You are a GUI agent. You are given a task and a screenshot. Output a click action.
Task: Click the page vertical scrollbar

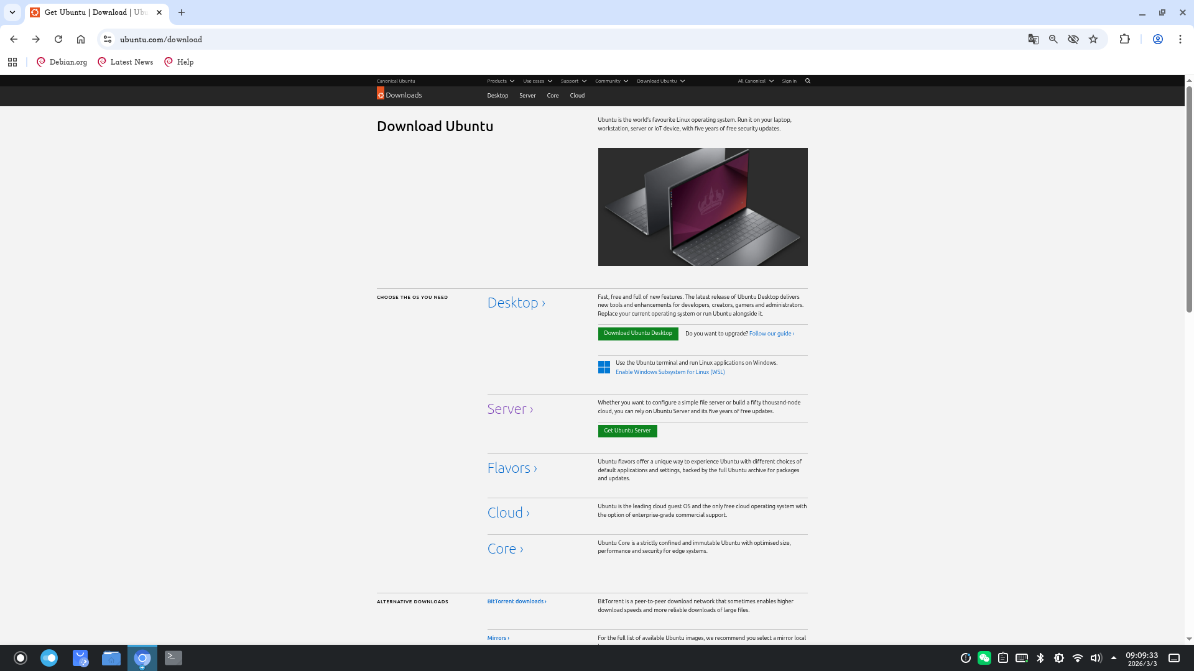click(1189, 199)
